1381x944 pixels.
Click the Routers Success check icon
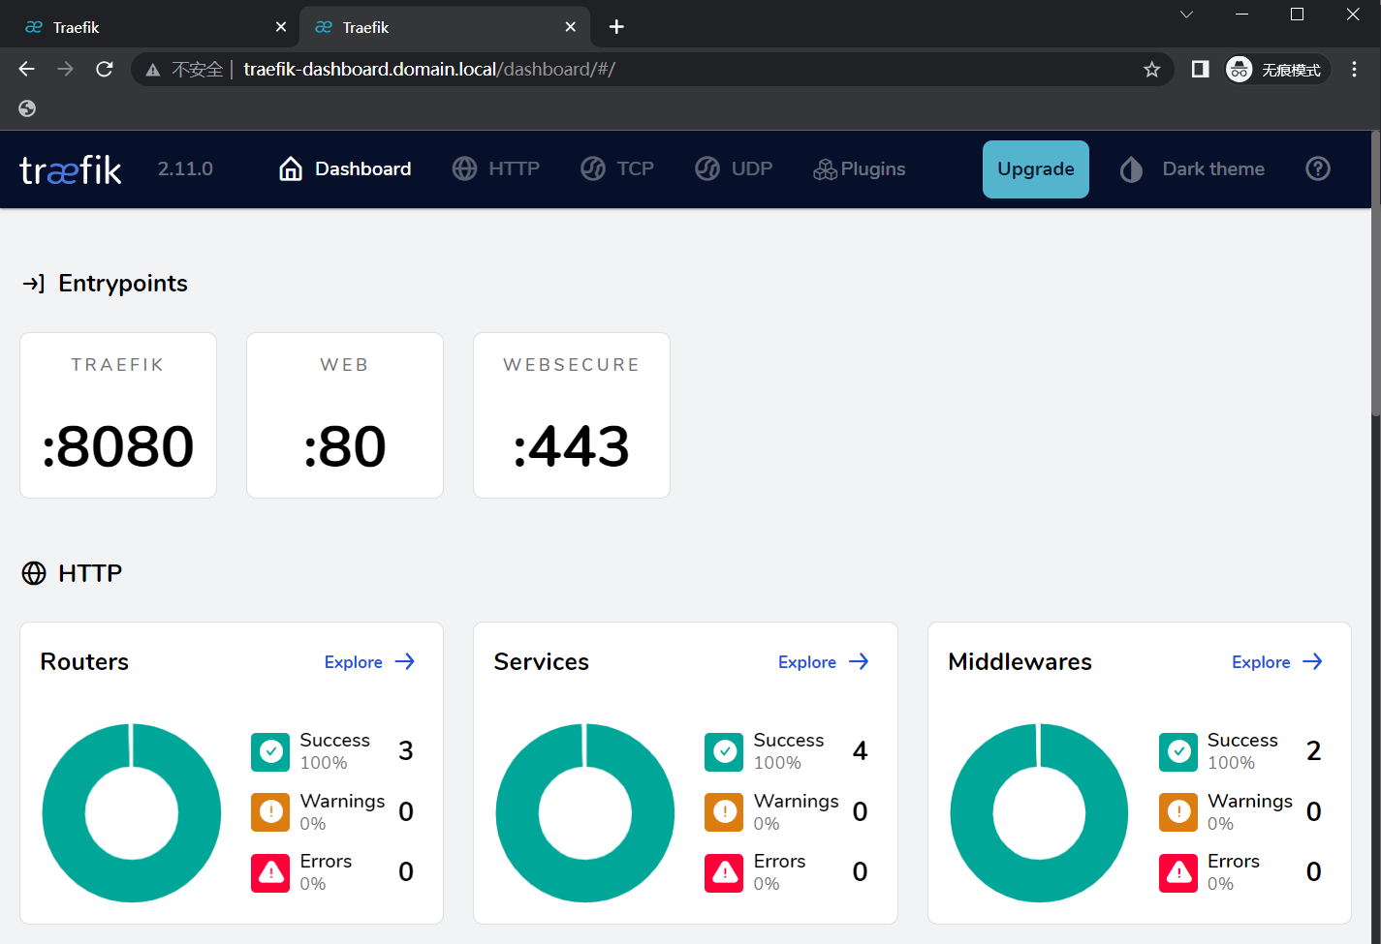point(270,751)
